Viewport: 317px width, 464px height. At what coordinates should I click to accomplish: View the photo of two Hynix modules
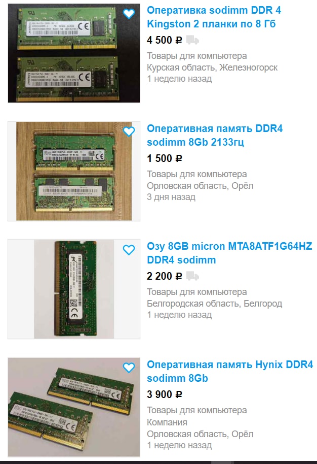coord(74,407)
